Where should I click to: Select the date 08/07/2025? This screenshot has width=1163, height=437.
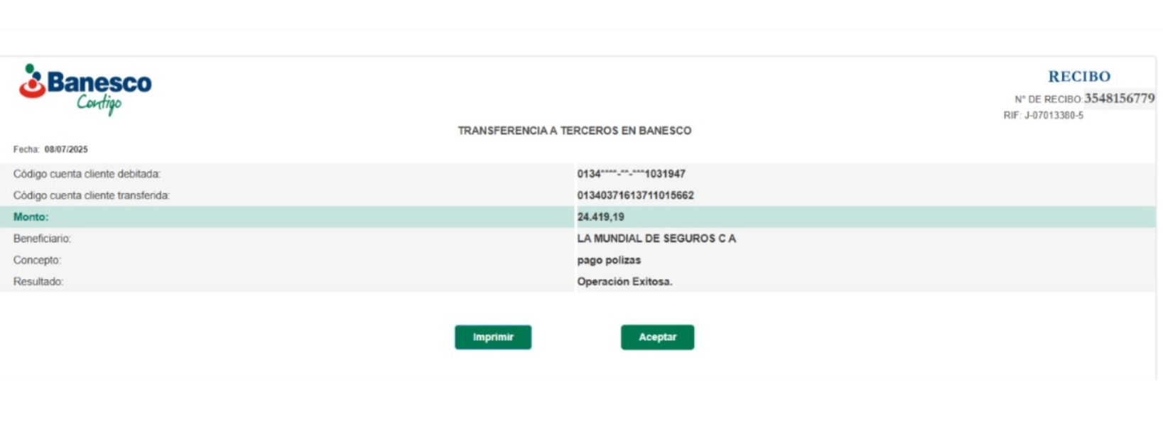66,150
